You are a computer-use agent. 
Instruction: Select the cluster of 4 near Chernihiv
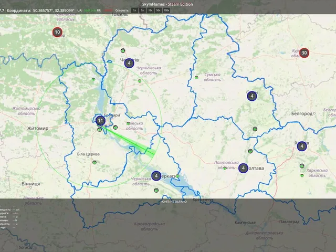(129, 63)
